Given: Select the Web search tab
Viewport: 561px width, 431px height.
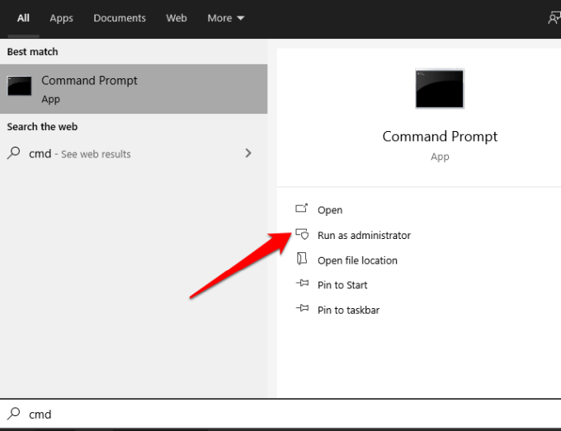Looking at the screenshot, I should click(x=177, y=18).
